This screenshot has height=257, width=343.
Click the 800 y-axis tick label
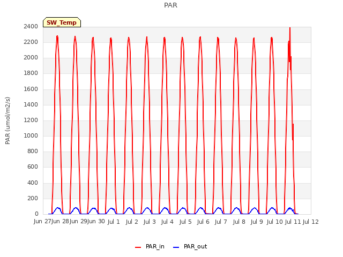[33, 151]
